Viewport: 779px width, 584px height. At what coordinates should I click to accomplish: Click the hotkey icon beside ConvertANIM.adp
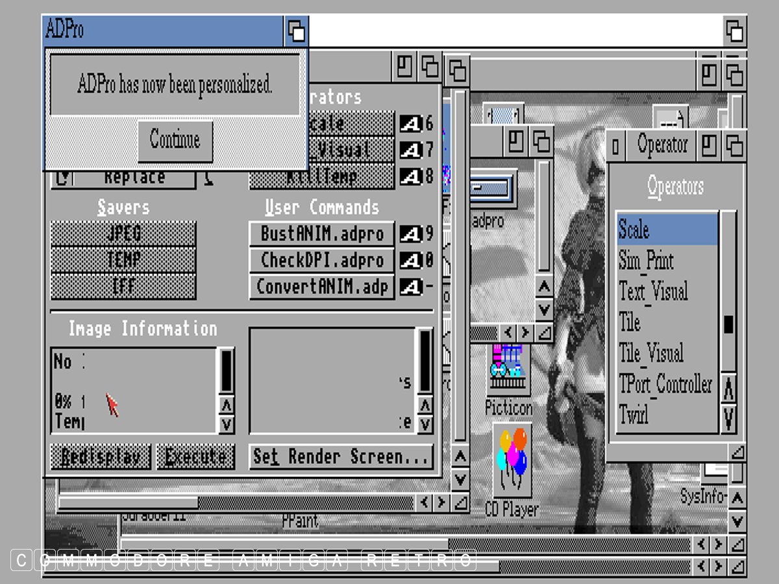(x=410, y=286)
